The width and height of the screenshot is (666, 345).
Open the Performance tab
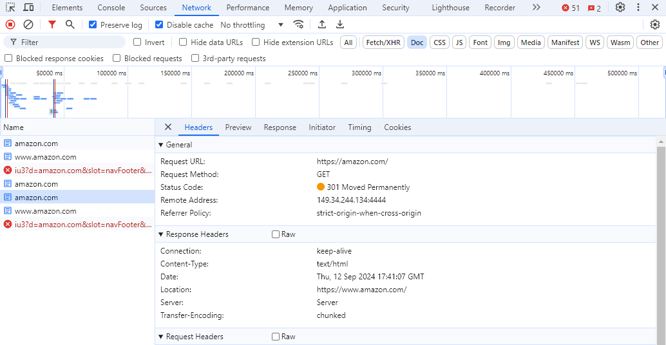tap(247, 8)
